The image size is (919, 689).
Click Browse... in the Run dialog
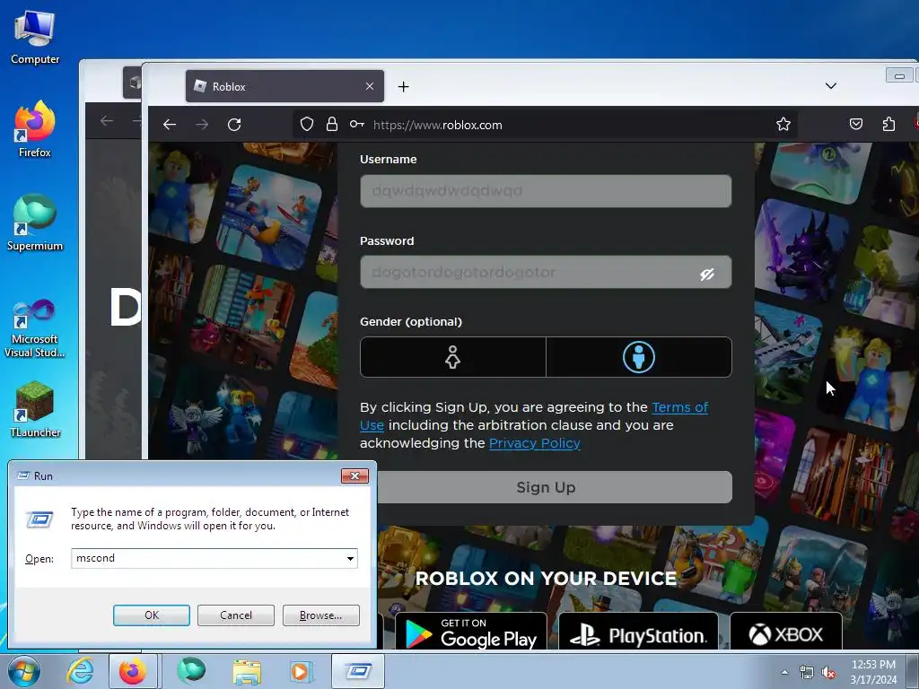pyautogui.click(x=320, y=615)
